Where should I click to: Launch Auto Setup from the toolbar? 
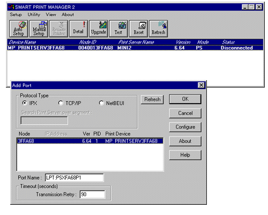[x=19, y=28]
